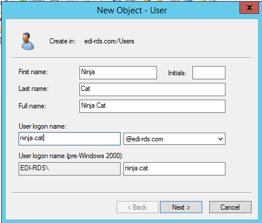The width and height of the screenshot is (262, 223).
Task: Click the 'Full name:' label
Action: [32, 106]
